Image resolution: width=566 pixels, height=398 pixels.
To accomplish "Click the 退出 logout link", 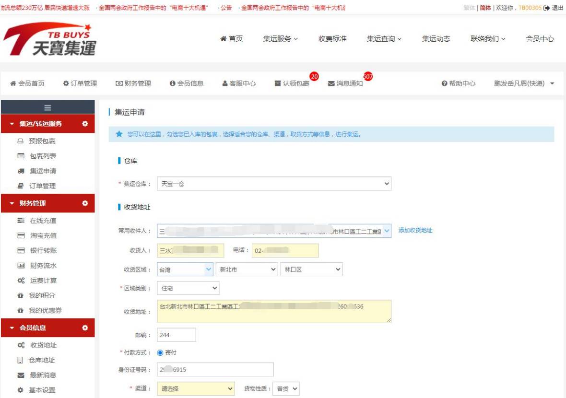I will pyautogui.click(x=557, y=8).
